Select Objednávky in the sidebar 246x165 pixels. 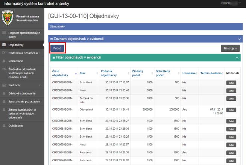click(x=22, y=45)
